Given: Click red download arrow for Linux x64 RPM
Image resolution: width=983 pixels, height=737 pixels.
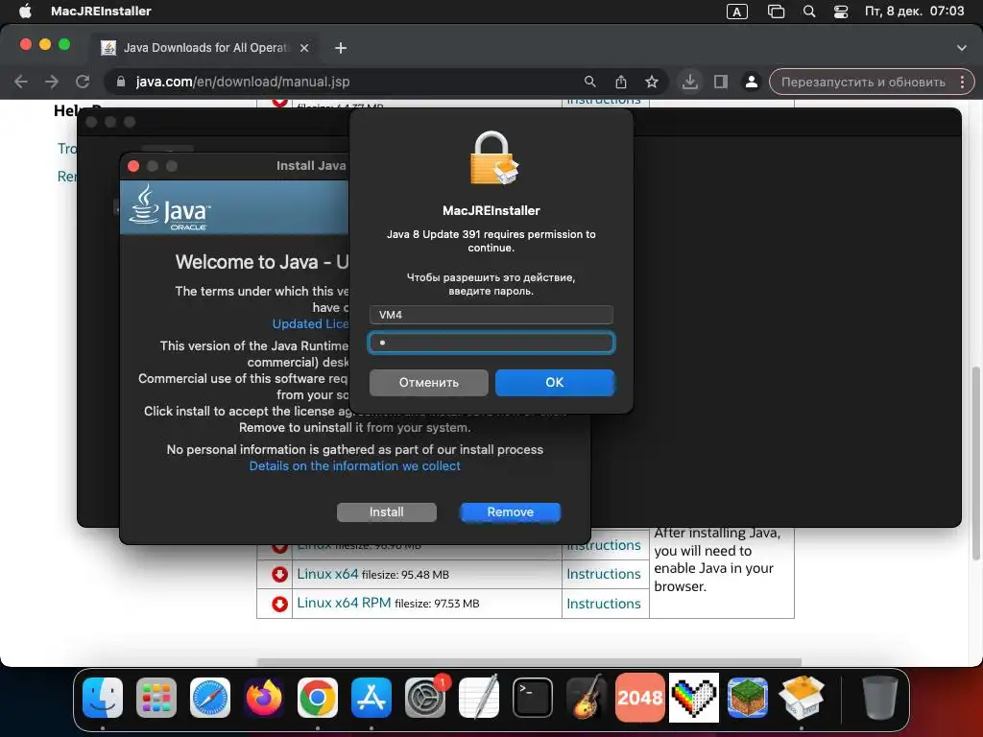Looking at the screenshot, I should click(279, 604).
